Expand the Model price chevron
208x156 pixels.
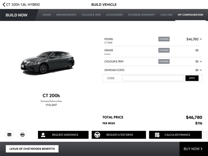(201, 39)
